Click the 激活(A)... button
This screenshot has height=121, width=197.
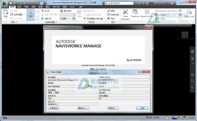83,108
